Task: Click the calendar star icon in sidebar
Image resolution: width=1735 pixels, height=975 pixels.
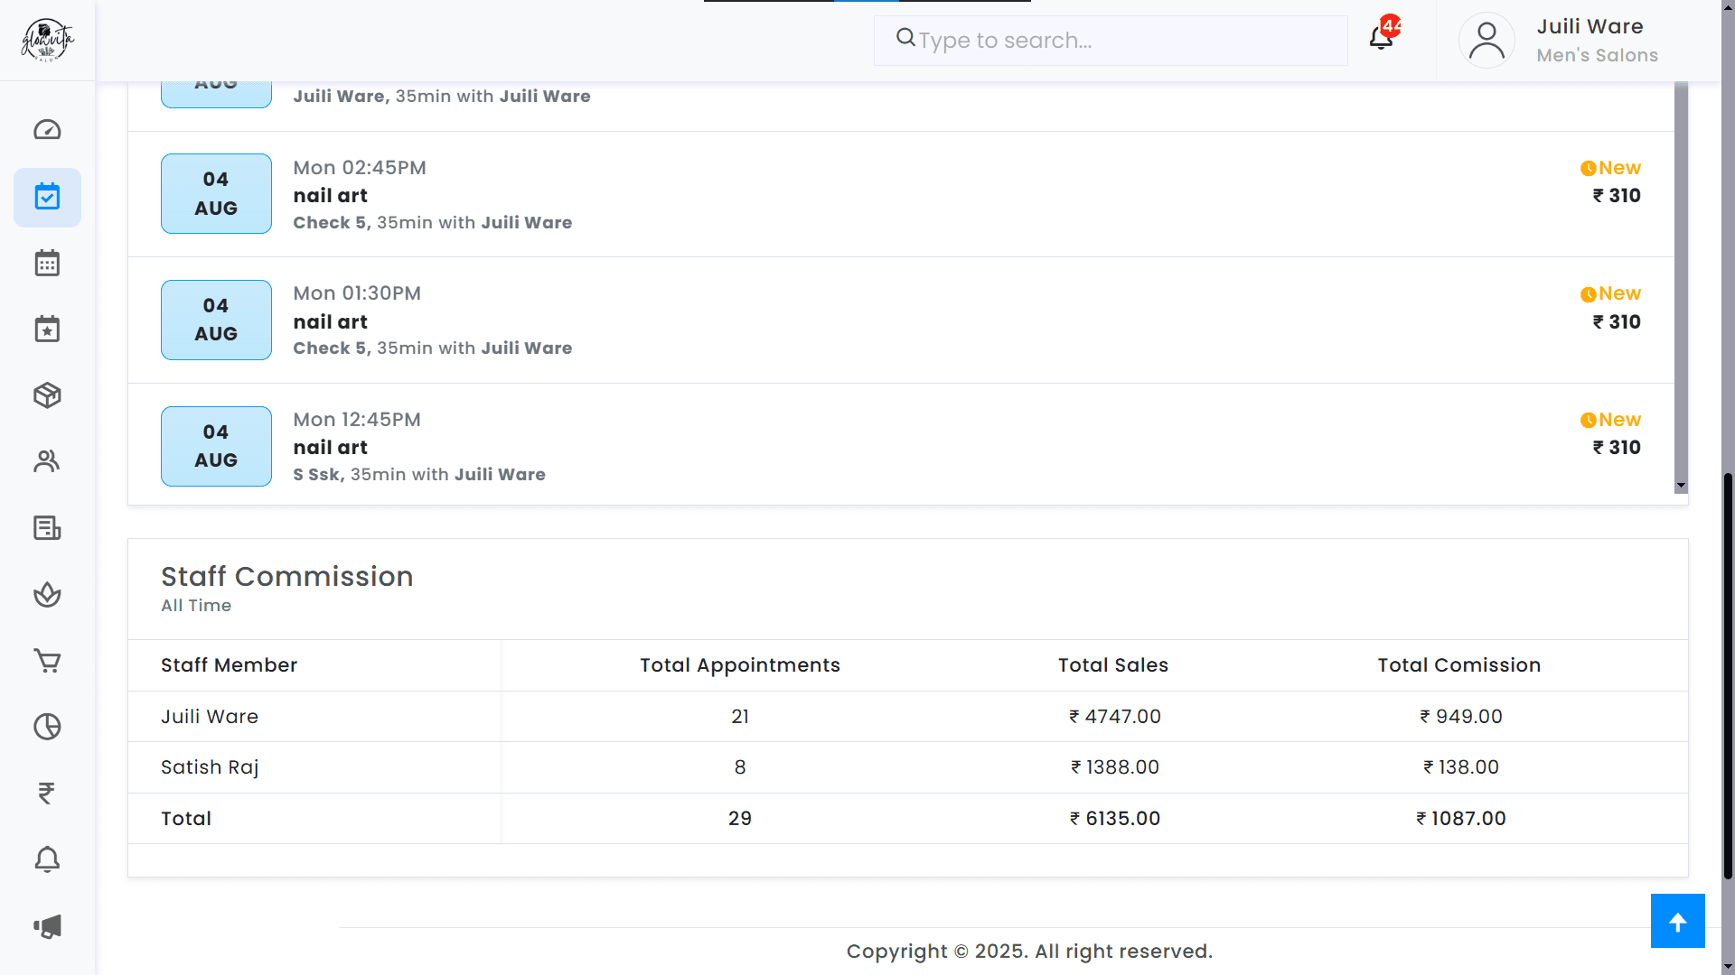Action: [x=47, y=330]
